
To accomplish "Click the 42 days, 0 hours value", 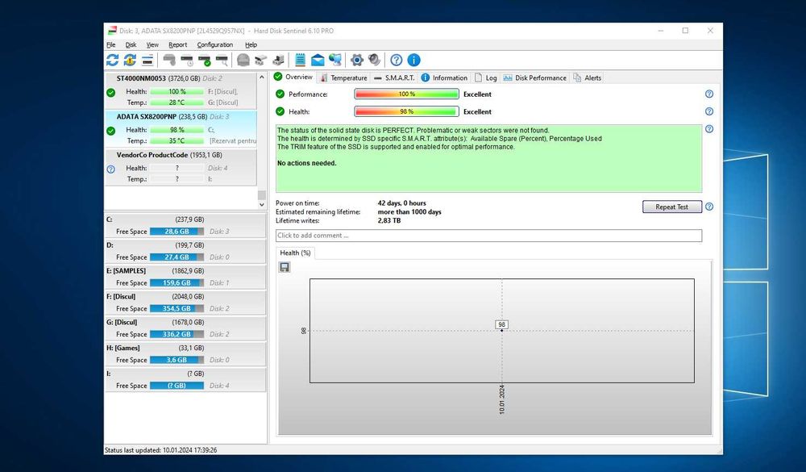I will 402,203.
